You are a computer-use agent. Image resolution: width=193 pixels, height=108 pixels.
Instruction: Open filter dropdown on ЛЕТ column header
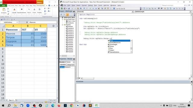pyautogui.click(x=33, y=30)
